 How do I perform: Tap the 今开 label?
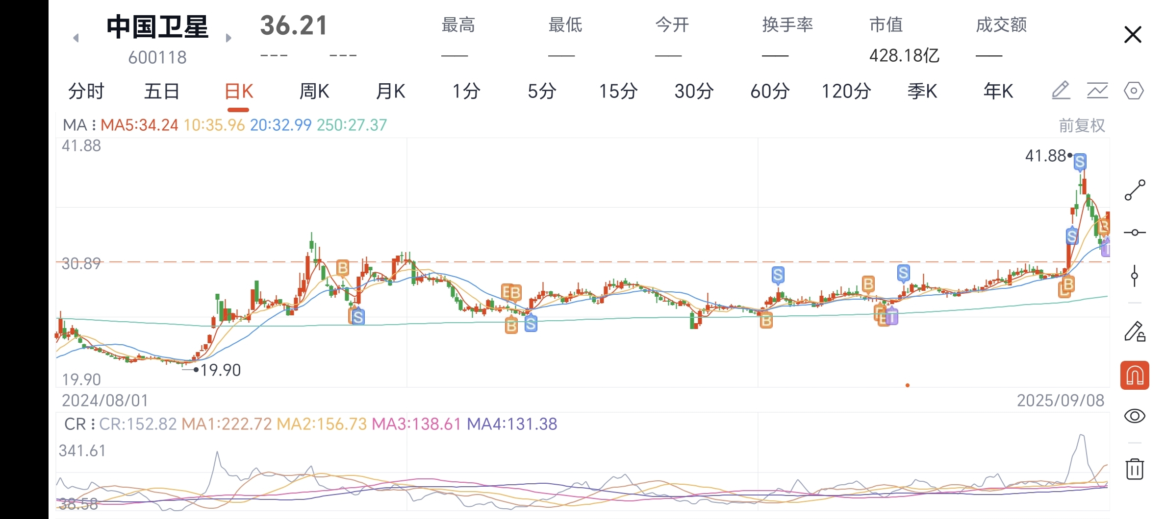672,24
